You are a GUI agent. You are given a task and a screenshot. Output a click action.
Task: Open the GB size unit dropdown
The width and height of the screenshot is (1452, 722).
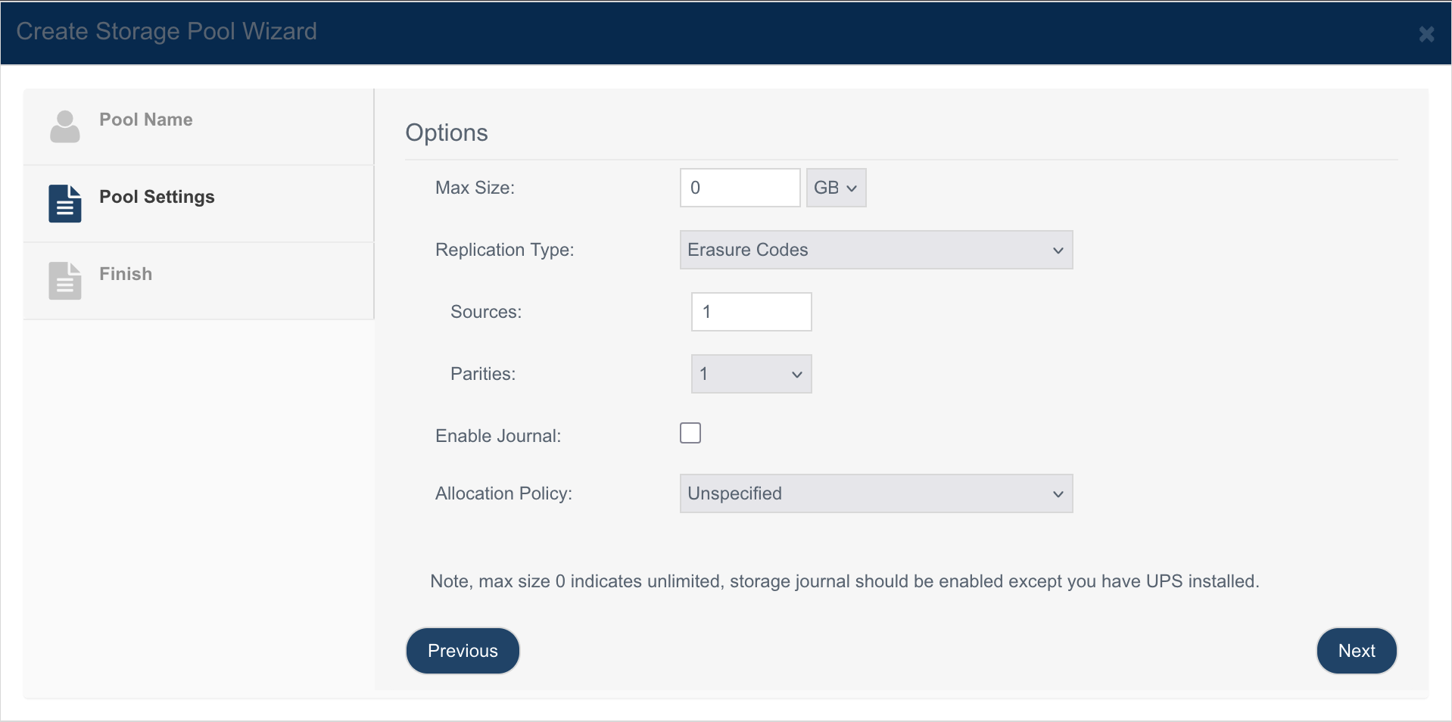click(x=836, y=188)
